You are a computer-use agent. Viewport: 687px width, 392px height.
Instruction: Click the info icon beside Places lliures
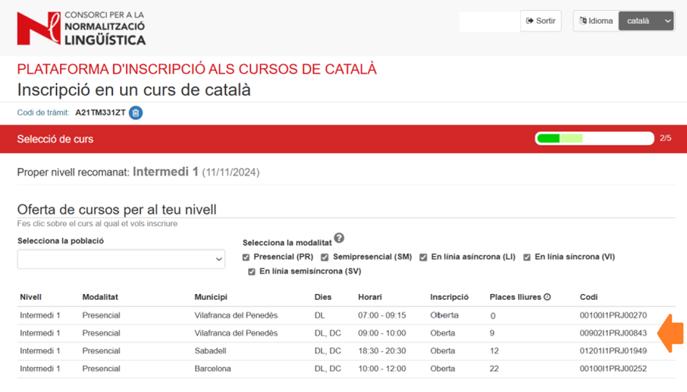click(547, 298)
